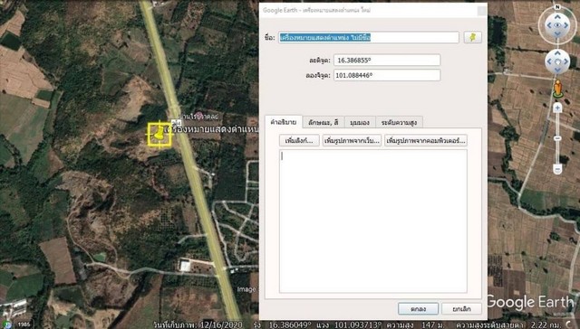Click the zoom in plus button
580x329 pixels.
coord(557,108)
